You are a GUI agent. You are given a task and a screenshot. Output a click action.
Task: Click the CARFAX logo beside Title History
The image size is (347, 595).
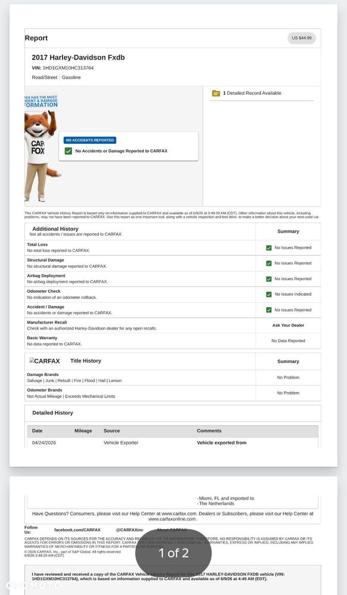tap(45, 361)
